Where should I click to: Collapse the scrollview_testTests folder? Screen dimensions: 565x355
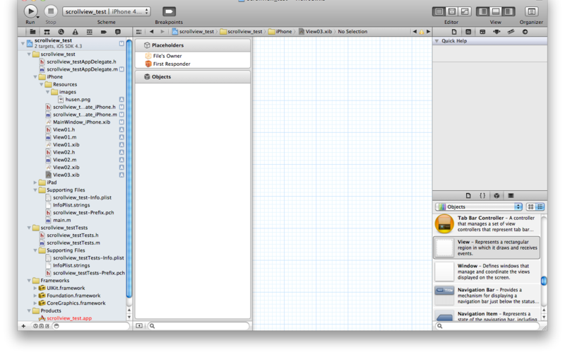[x=29, y=228]
